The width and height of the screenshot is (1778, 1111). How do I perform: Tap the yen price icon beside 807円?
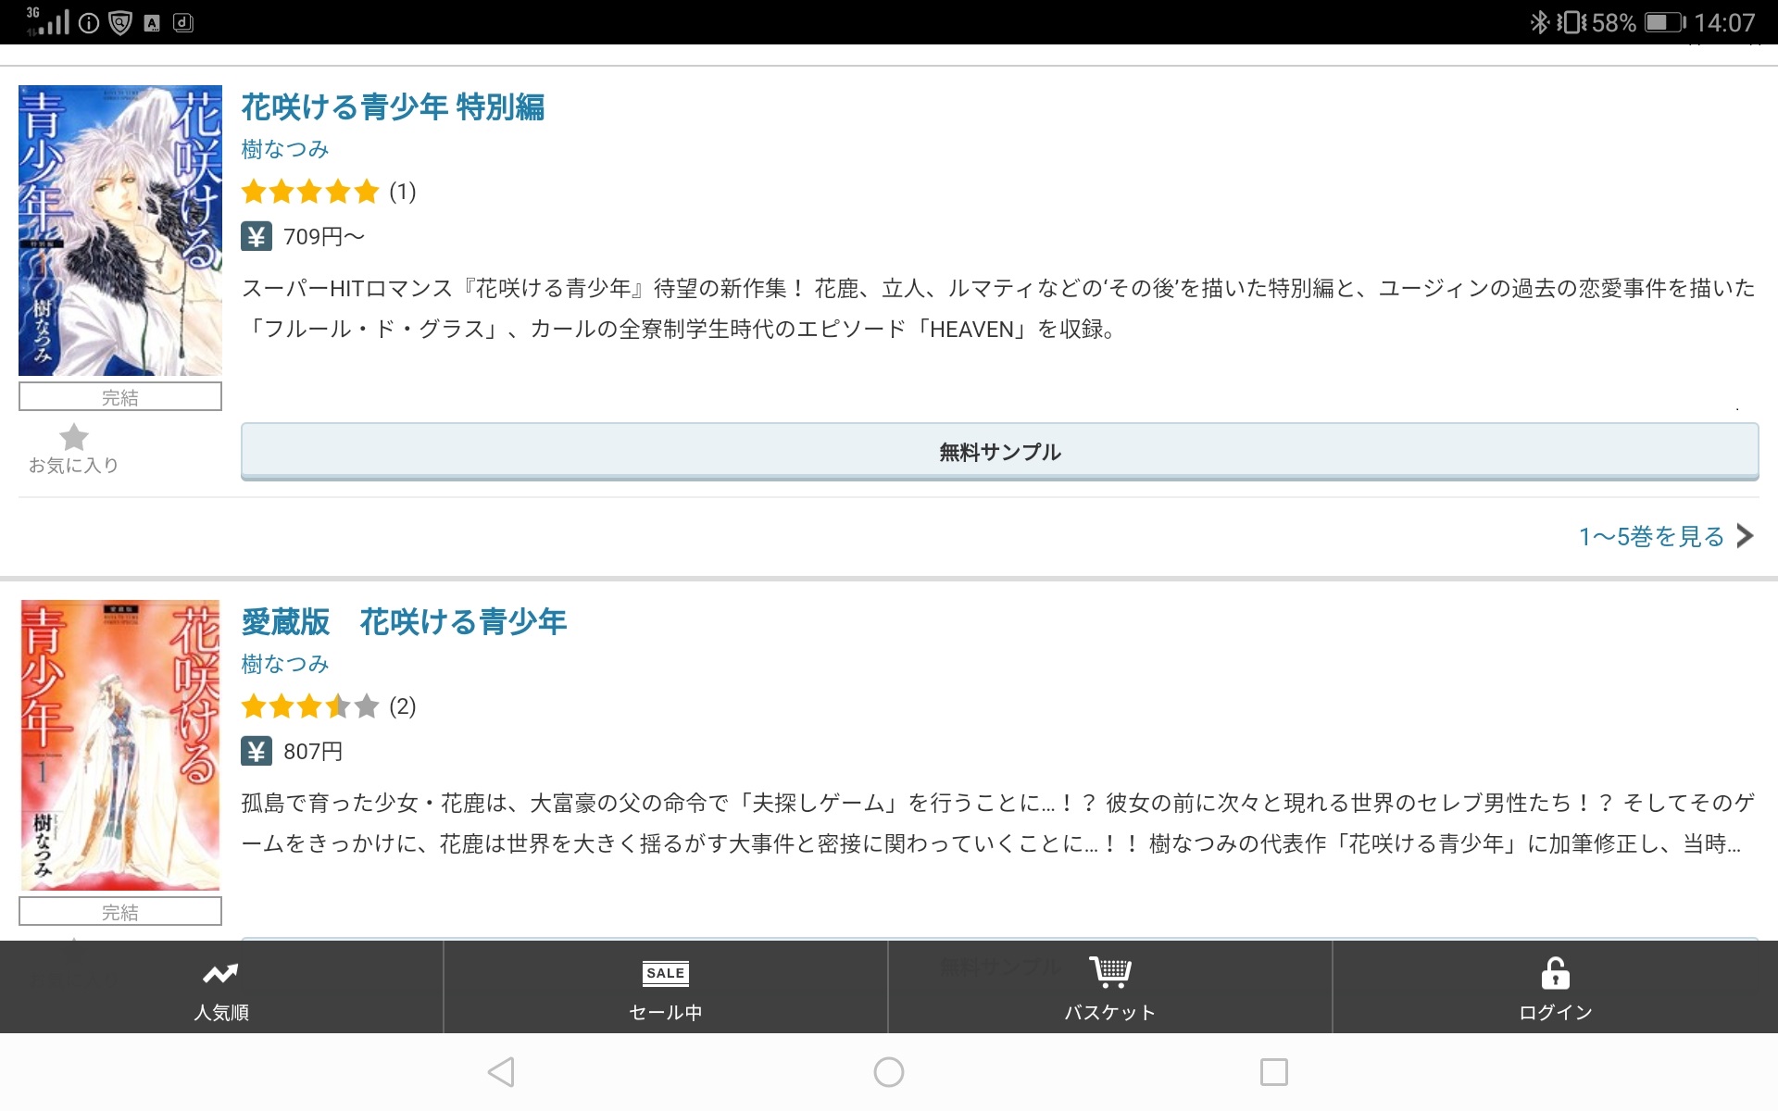[257, 752]
